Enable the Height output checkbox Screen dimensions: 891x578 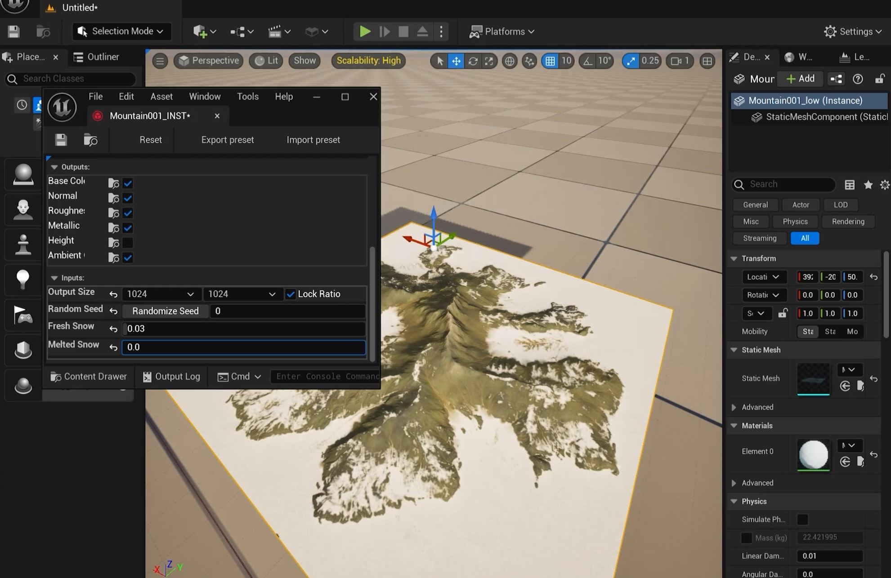click(x=128, y=243)
